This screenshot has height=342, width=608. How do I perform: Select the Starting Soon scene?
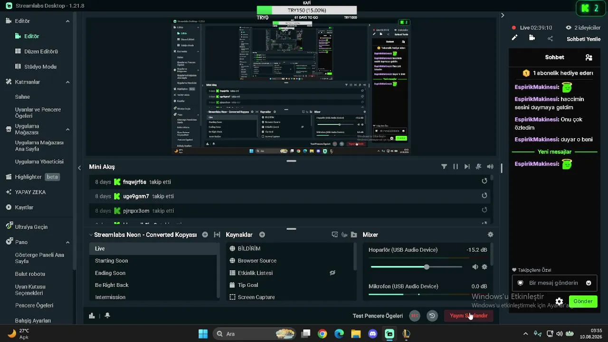[x=154, y=261]
